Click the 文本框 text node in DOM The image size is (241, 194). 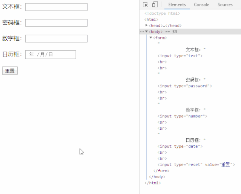[x=193, y=50]
